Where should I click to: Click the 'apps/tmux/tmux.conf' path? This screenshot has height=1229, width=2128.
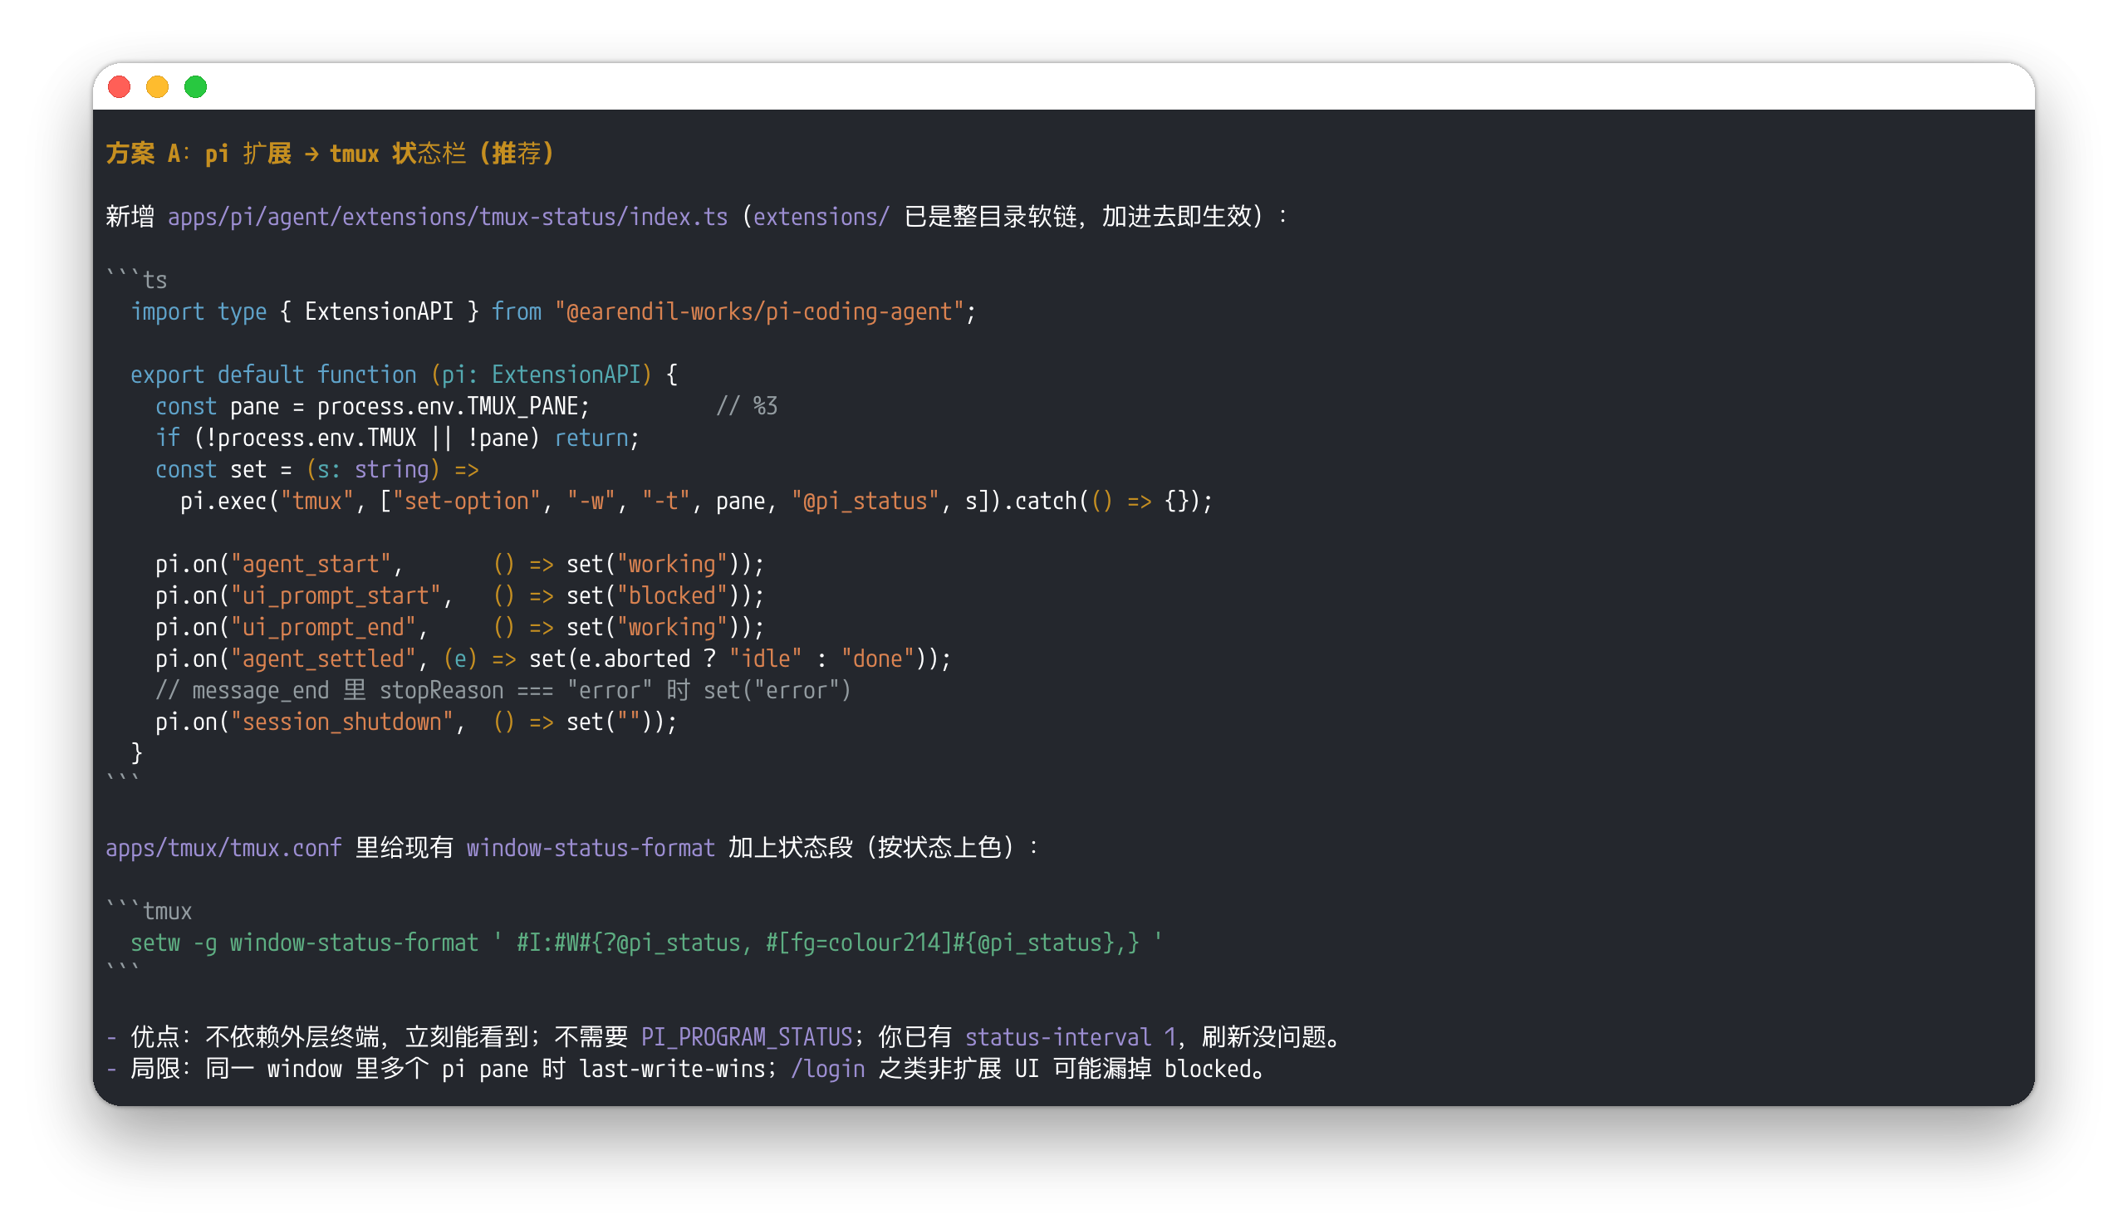tap(223, 848)
